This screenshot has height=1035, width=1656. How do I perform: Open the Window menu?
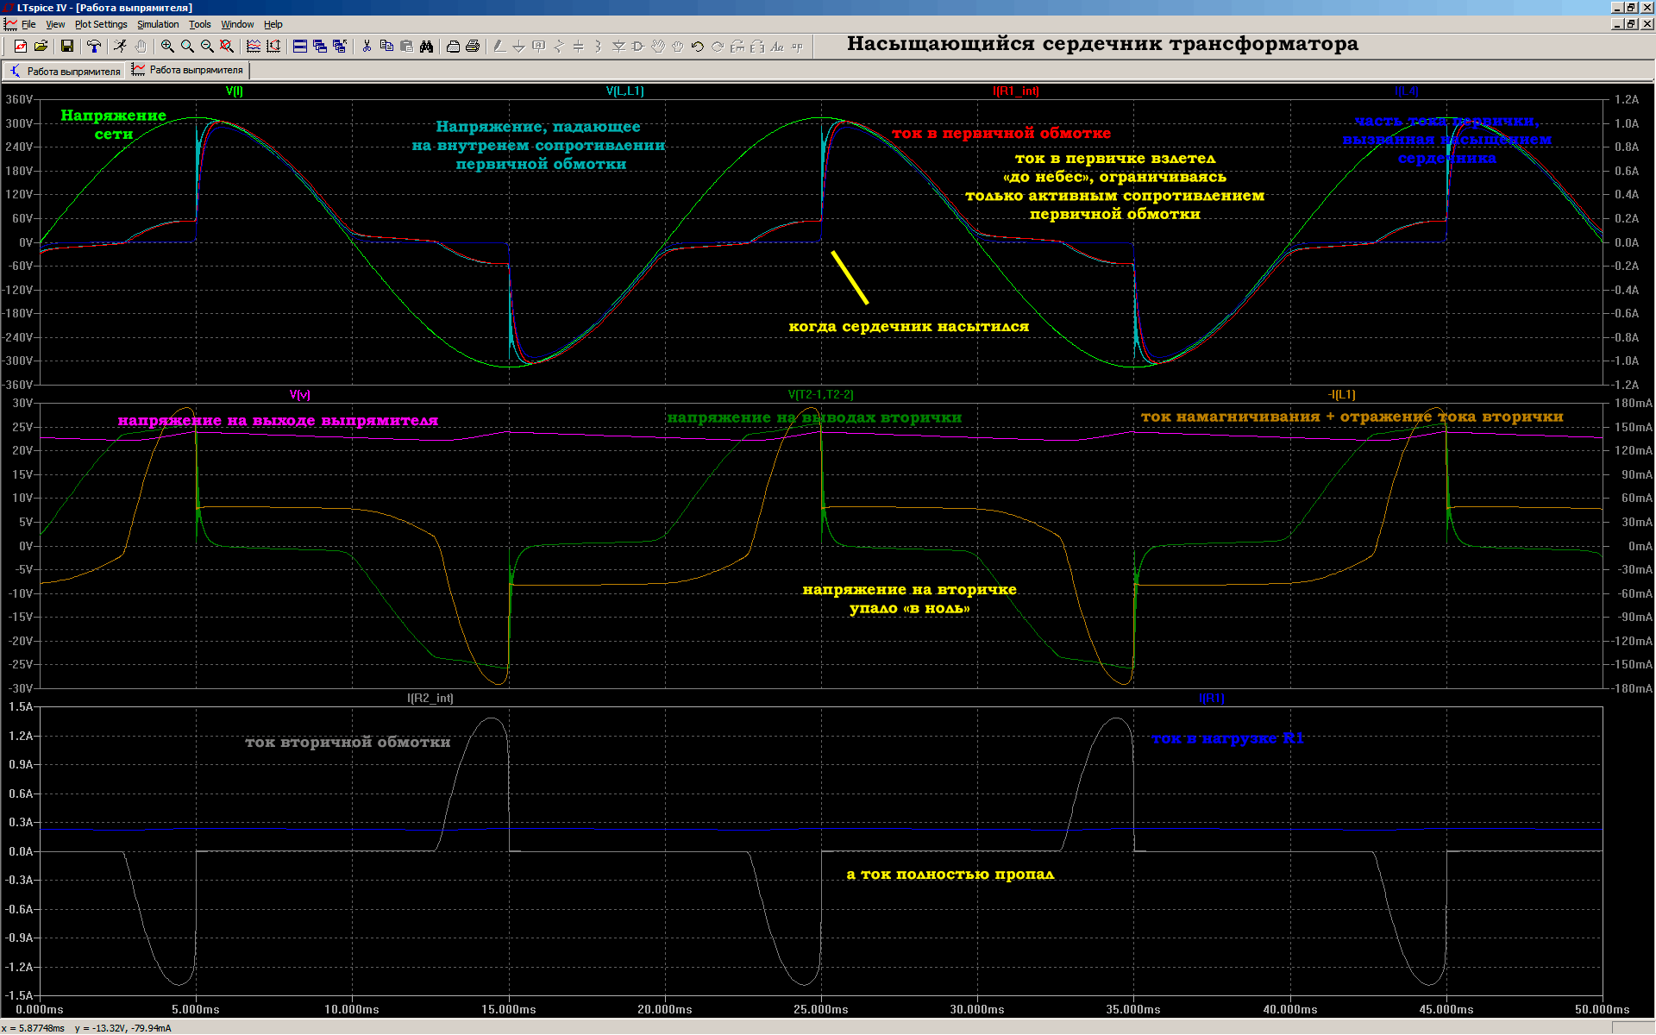point(237,24)
